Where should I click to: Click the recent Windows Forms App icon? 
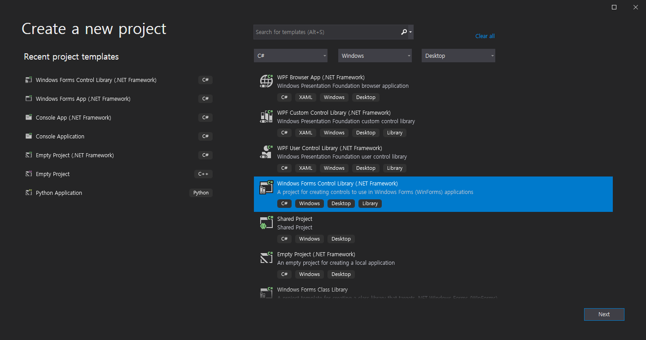(29, 99)
